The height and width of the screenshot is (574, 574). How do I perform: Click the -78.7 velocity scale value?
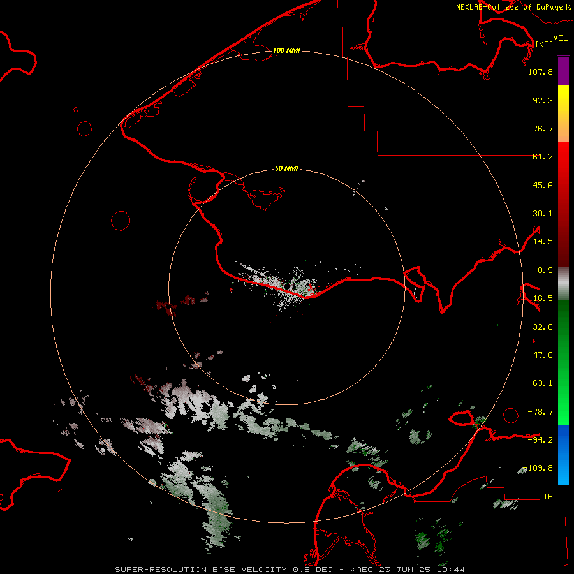point(540,412)
